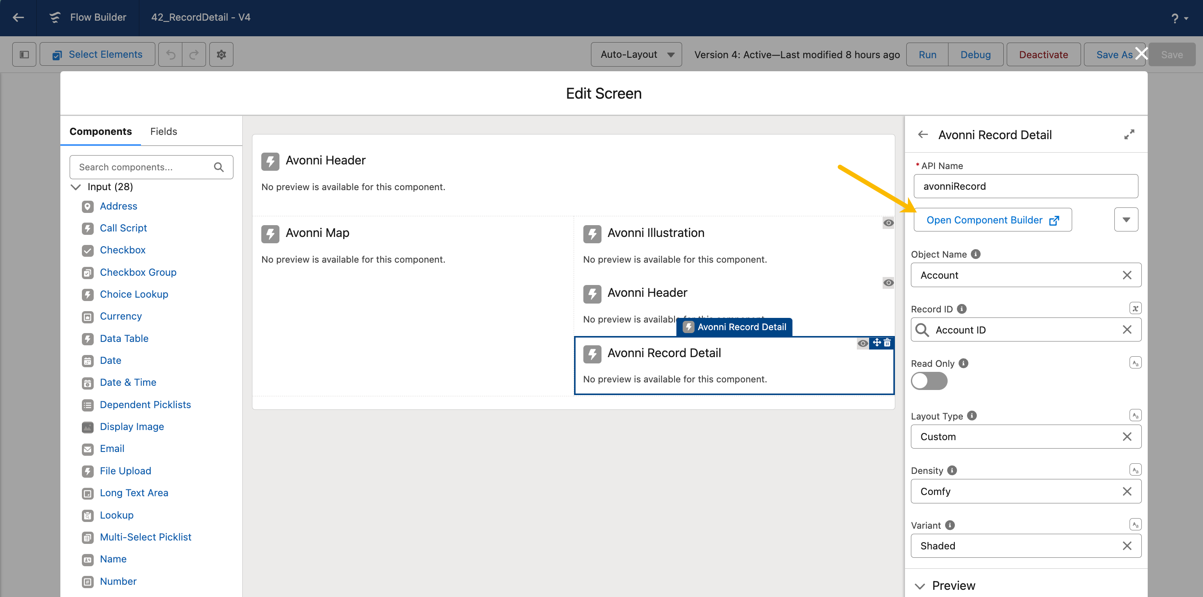The image size is (1203, 597).
Task: Switch to the Fields tab
Action: 163,132
